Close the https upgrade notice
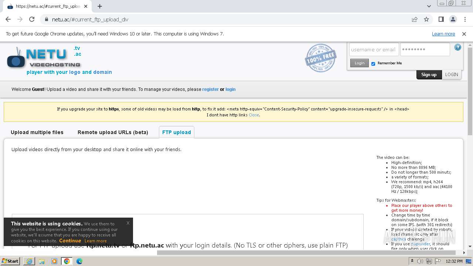This screenshot has width=473, height=266. pos(254,115)
